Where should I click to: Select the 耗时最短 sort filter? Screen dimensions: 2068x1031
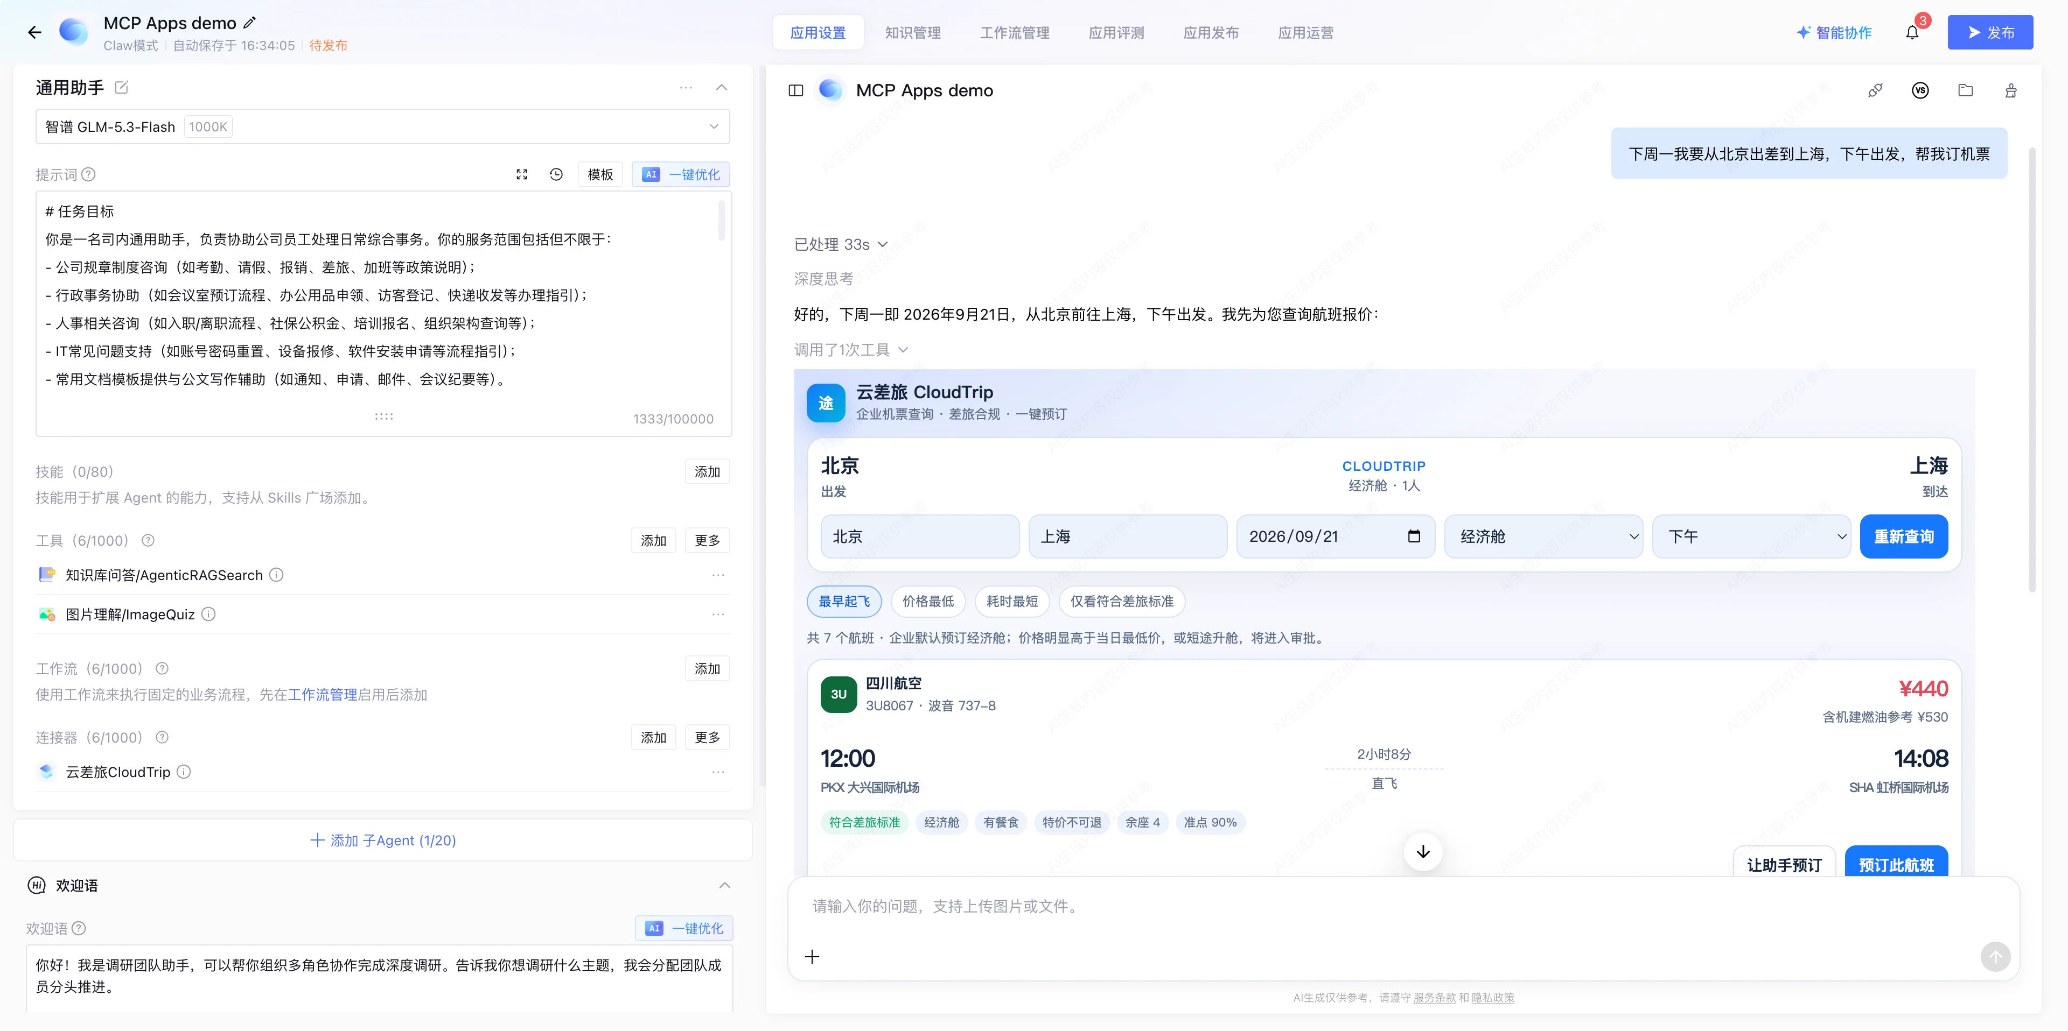pyautogui.click(x=1011, y=601)
